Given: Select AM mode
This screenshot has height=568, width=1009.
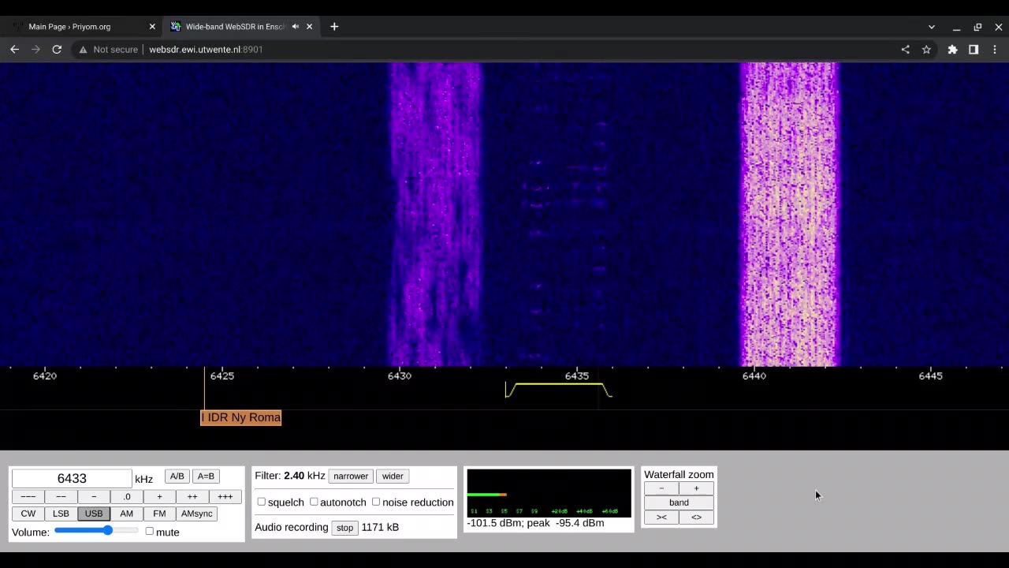Looking at the screenshot, I should [x=126, y=514].
